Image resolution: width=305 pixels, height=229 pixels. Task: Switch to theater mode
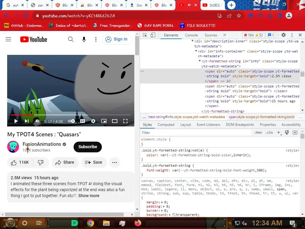[115, 121]
